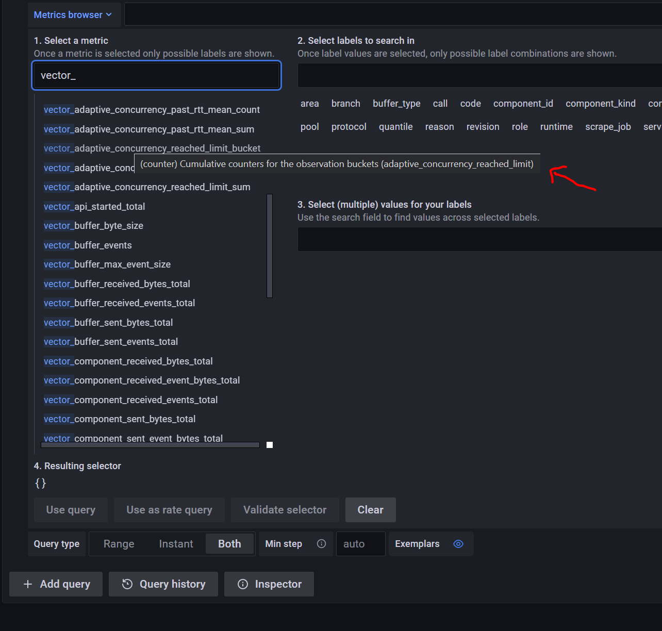Select the "area" label

(309, 103)
